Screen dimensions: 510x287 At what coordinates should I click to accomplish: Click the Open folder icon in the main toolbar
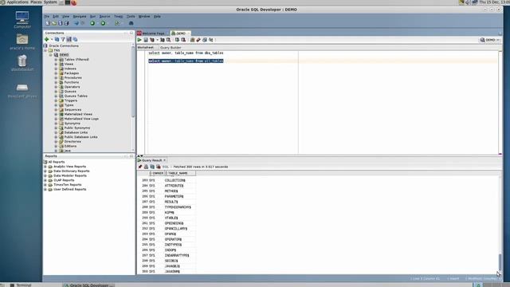[54, 23]
